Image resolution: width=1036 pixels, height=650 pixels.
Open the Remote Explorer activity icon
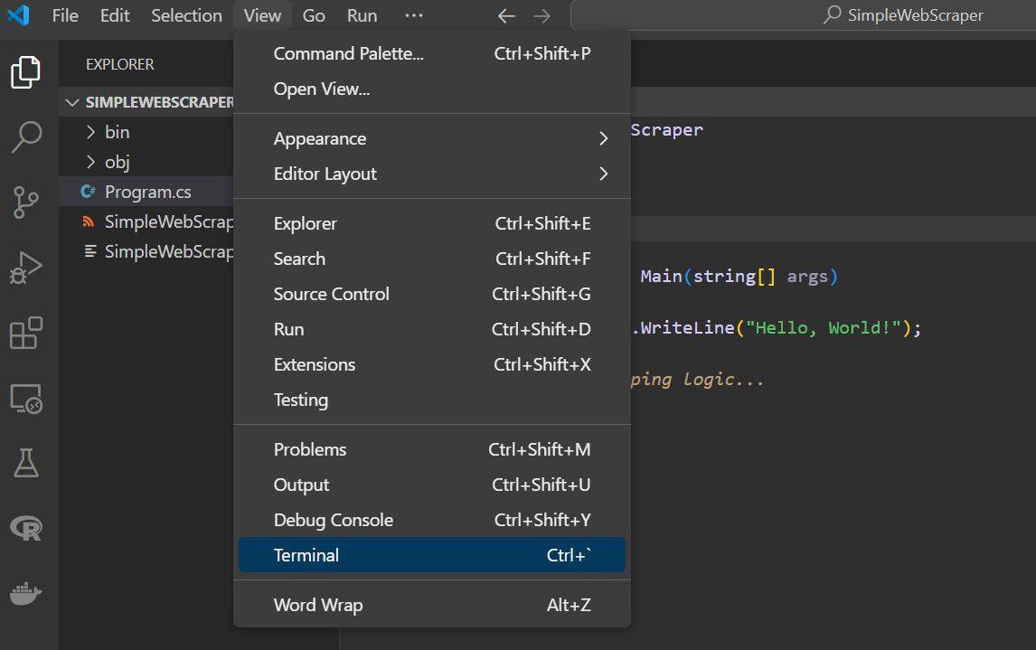pos(26,399)
